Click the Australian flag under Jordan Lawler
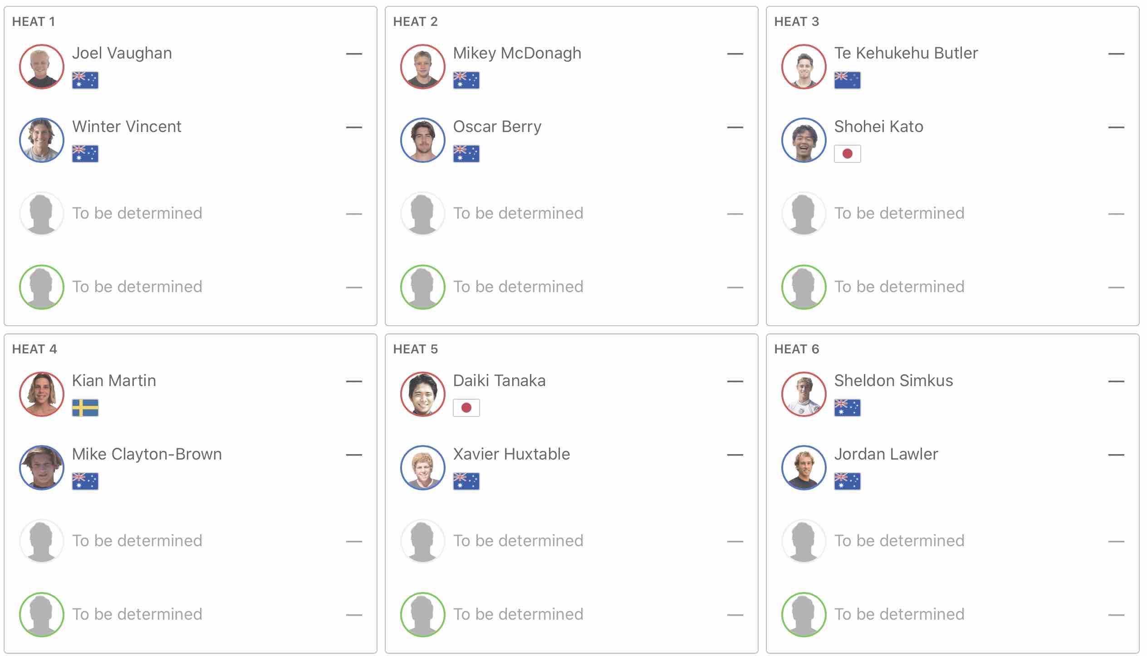This screenshot has height=656, width=1147. pyautogui.click(x=847, y=481)
